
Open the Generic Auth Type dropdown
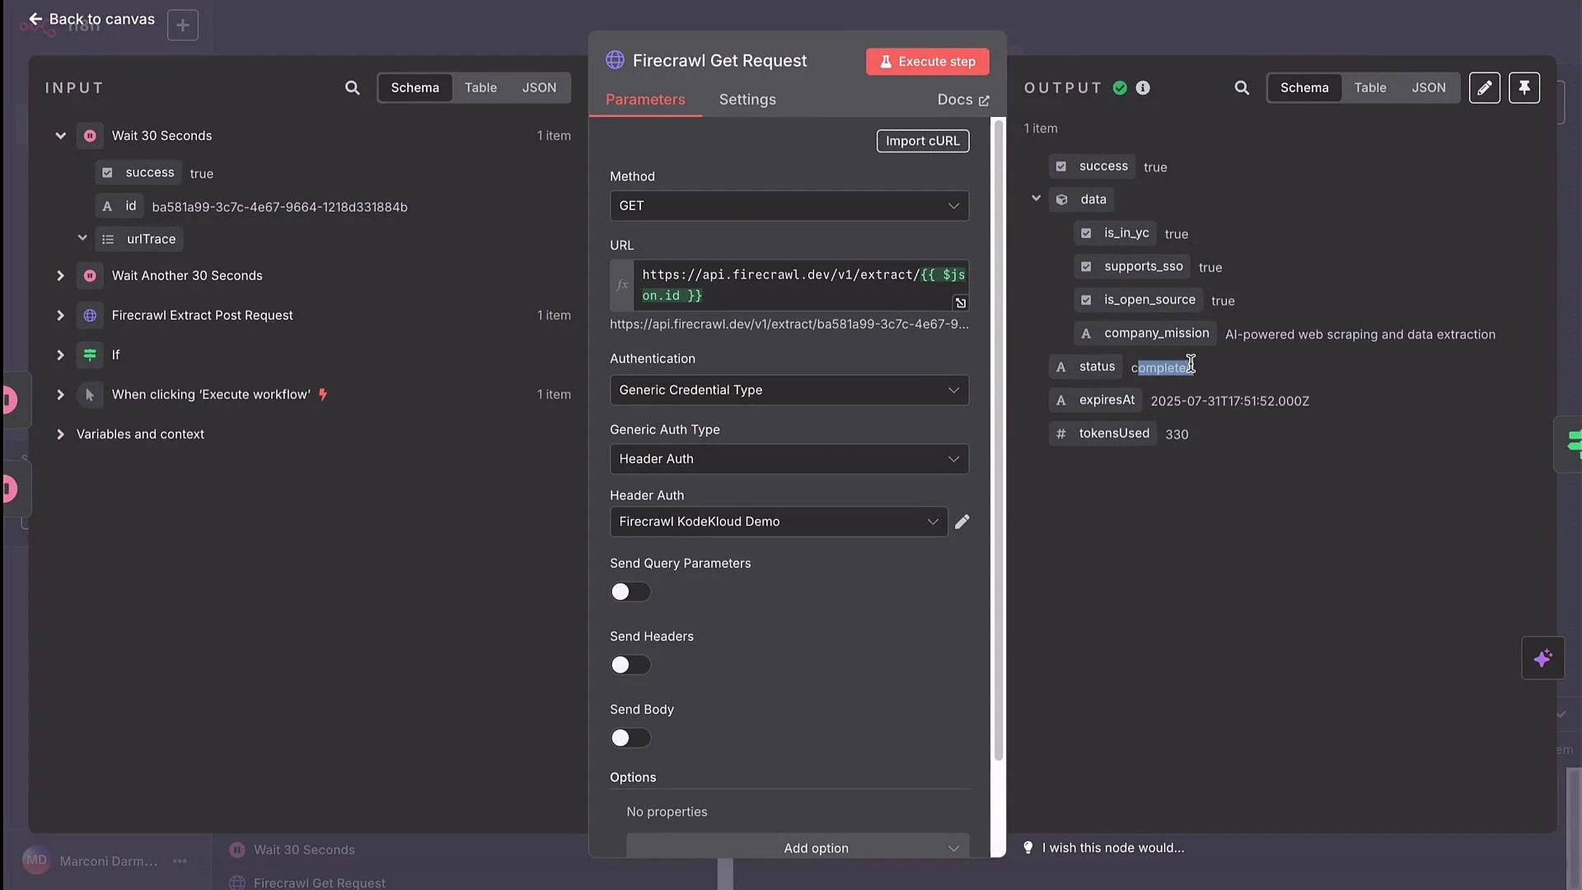(789, 459)
